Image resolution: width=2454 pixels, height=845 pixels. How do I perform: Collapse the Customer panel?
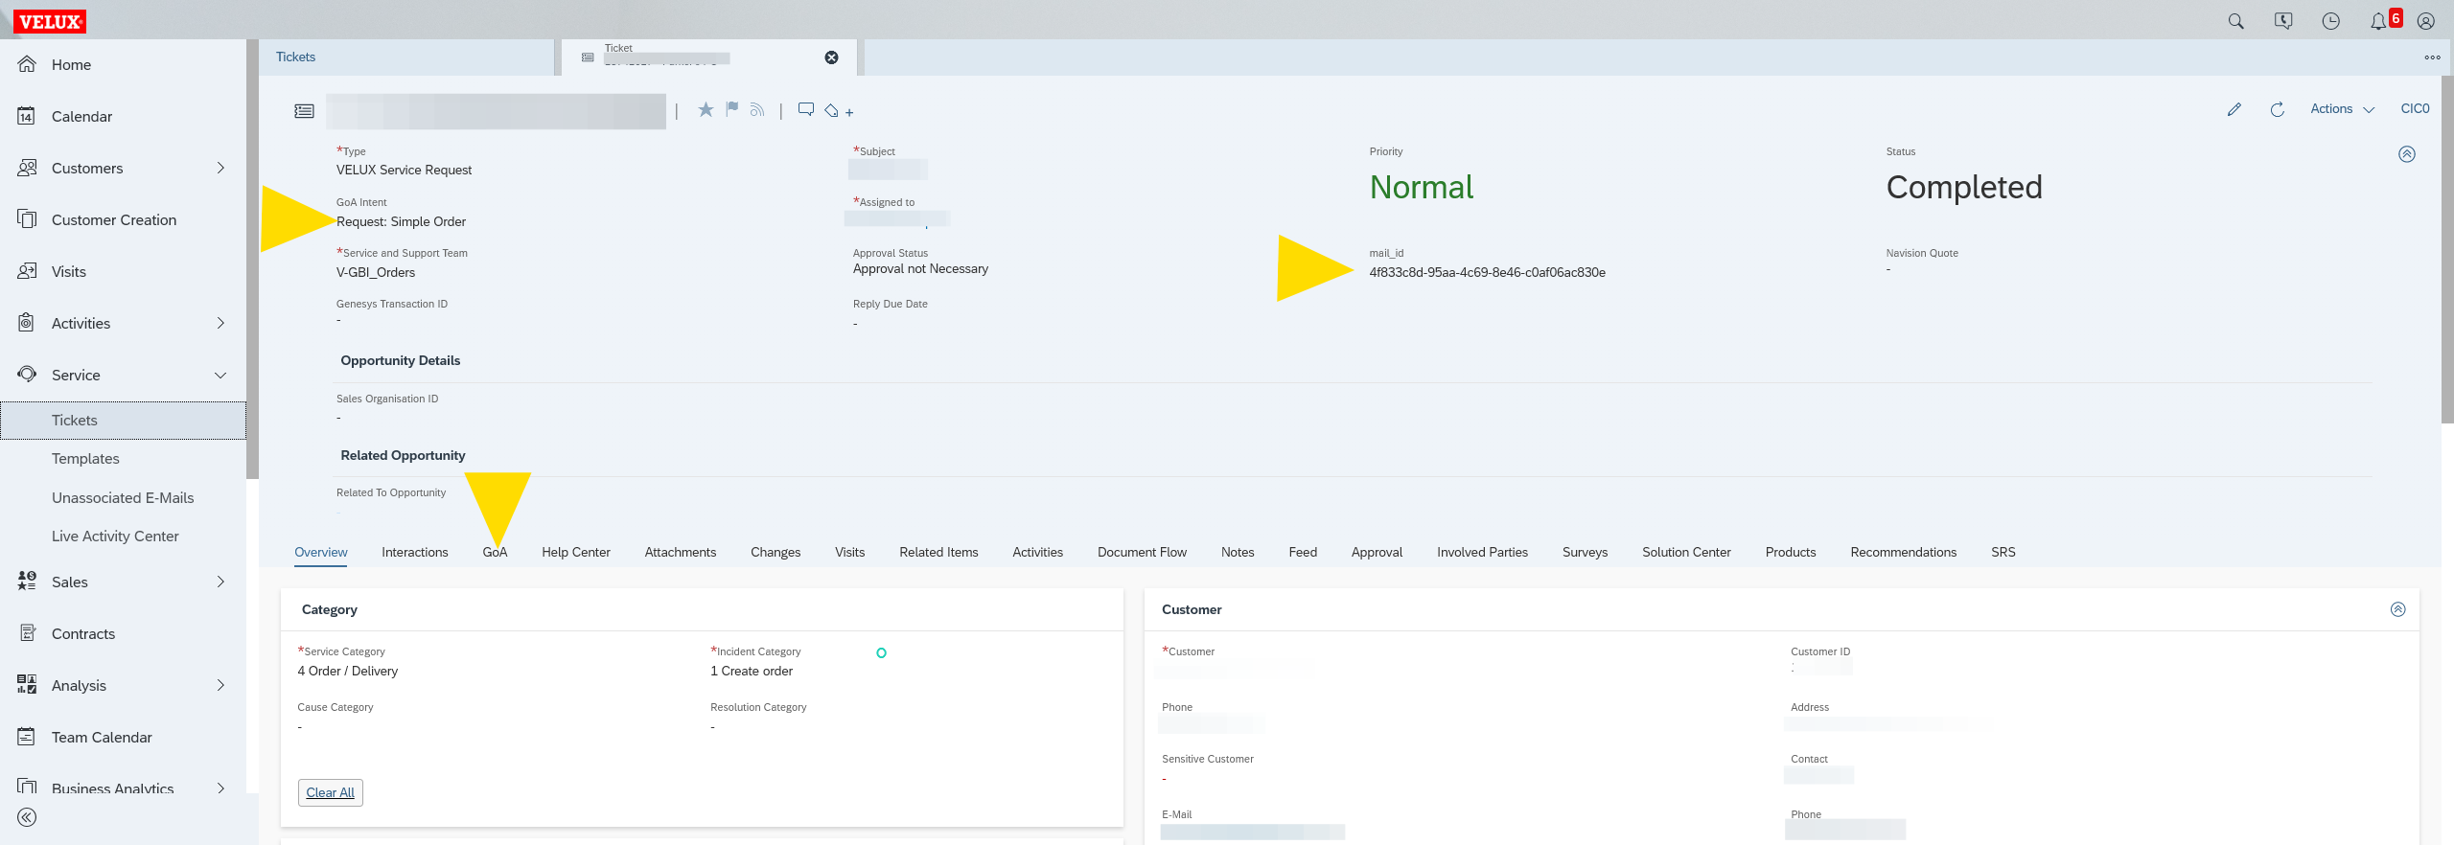click(x=2397, y=609)
